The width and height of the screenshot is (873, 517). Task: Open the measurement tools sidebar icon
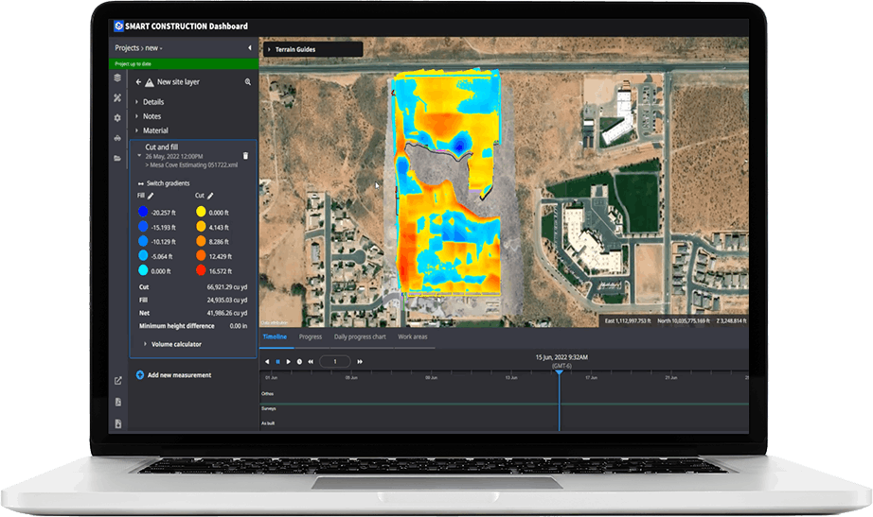[x=117, y=98]
